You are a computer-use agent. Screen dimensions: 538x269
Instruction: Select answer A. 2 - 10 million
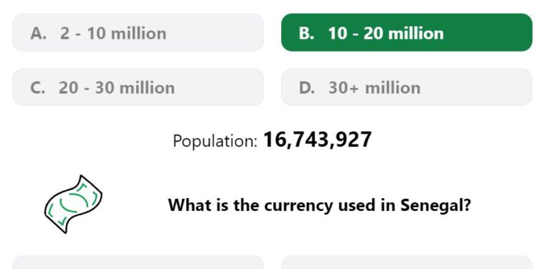(138, 32)
